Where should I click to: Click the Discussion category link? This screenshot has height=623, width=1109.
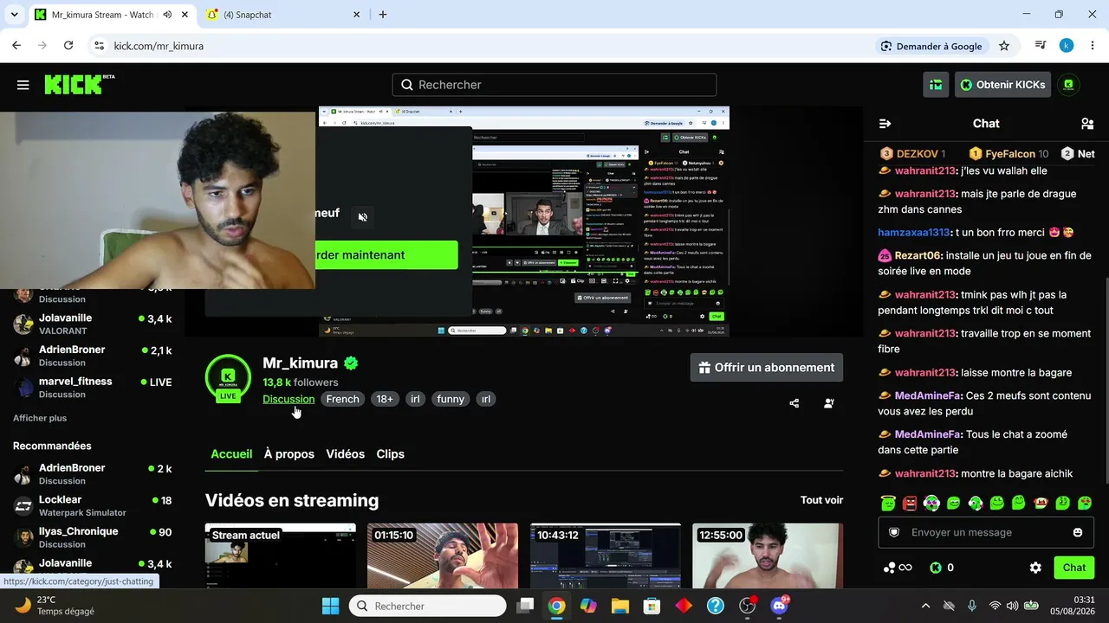point(289,399)
